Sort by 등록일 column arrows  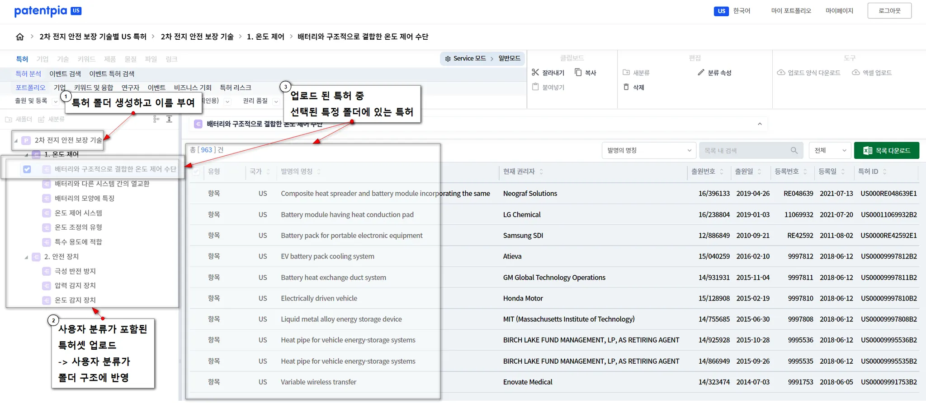[843, 171]
